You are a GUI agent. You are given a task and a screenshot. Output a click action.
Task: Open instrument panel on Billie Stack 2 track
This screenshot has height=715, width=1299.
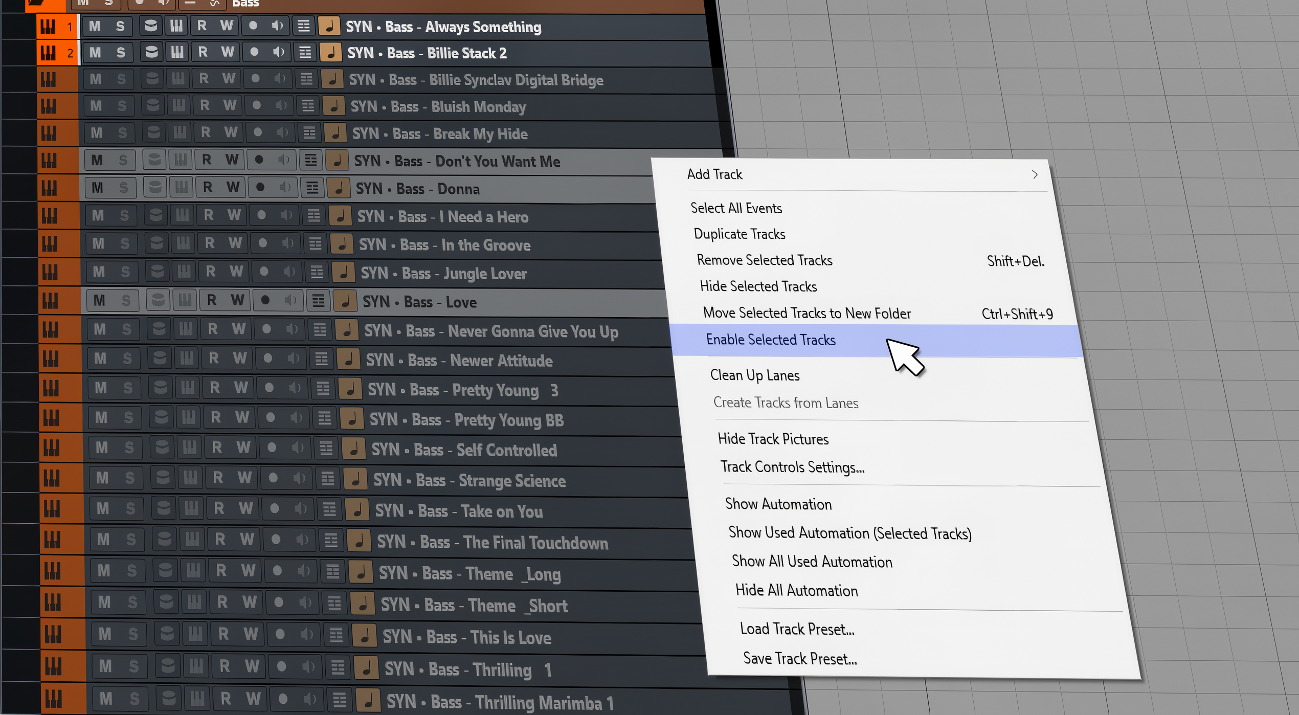[x=177, y=52]
